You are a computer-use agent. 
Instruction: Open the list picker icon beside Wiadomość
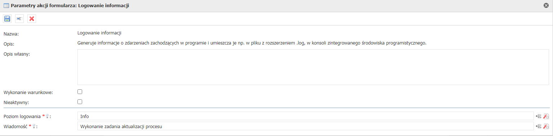tap(539, 126)
